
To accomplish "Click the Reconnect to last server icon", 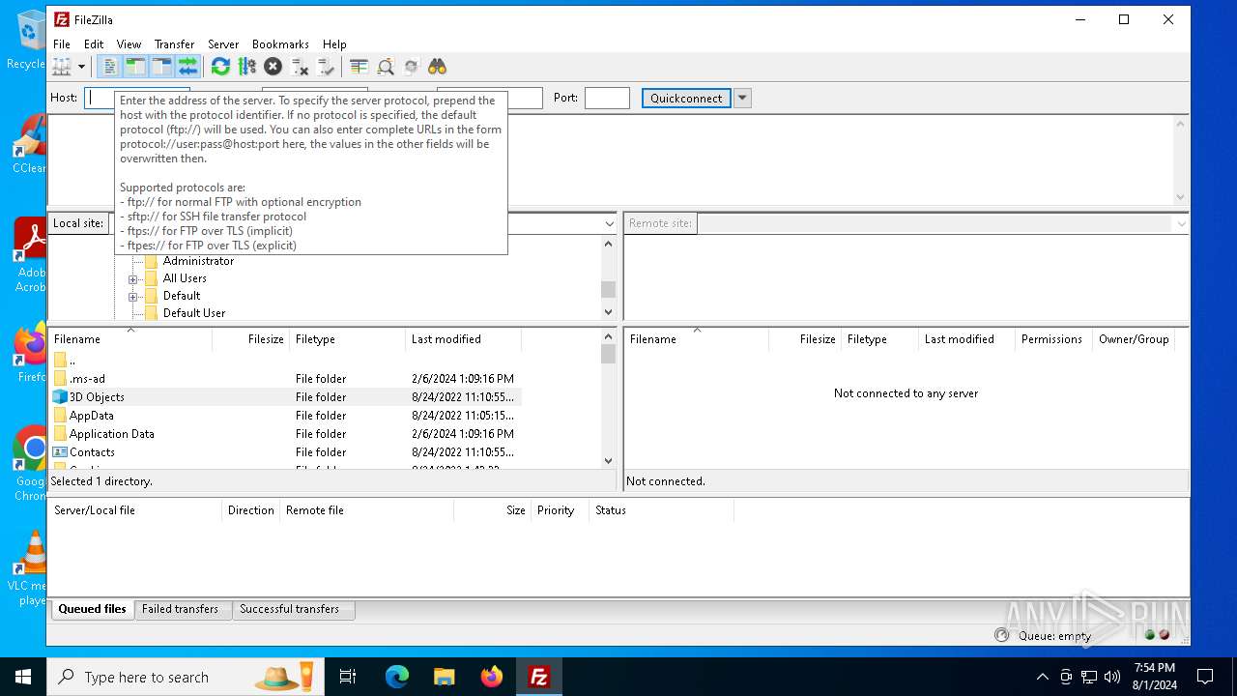I will 326,67.
